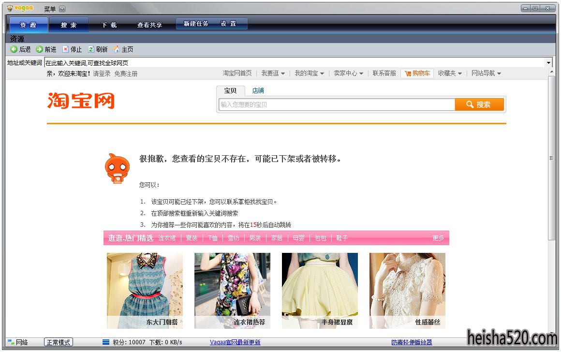Click the 男装 category link
The width and height of the screenshot is (561, 352).
(255, 238)
